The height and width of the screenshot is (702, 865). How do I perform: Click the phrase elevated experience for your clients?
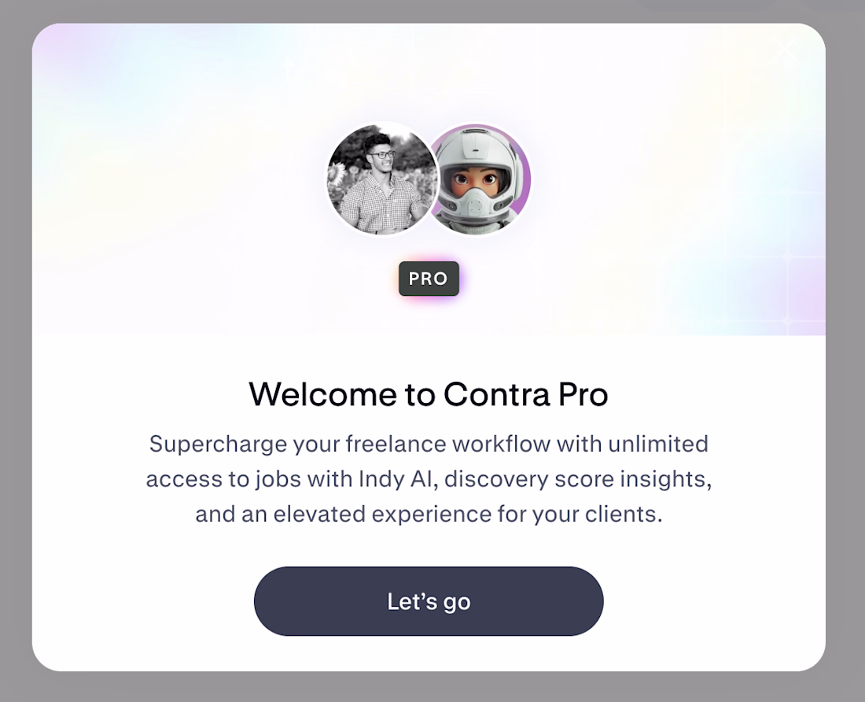click(x=466, y=514)
